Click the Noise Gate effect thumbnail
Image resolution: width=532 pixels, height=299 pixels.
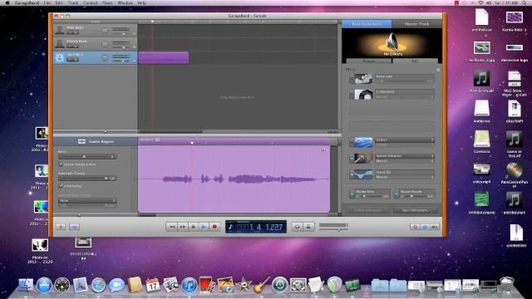[x=363, y=79]
